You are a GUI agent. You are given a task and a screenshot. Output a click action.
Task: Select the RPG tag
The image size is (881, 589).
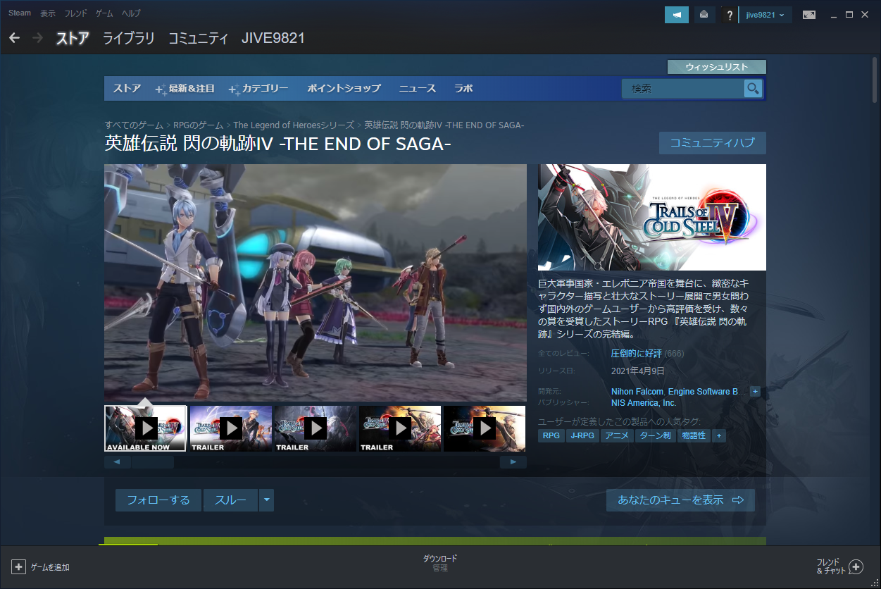pyautogui.click(x=551, y=436)
